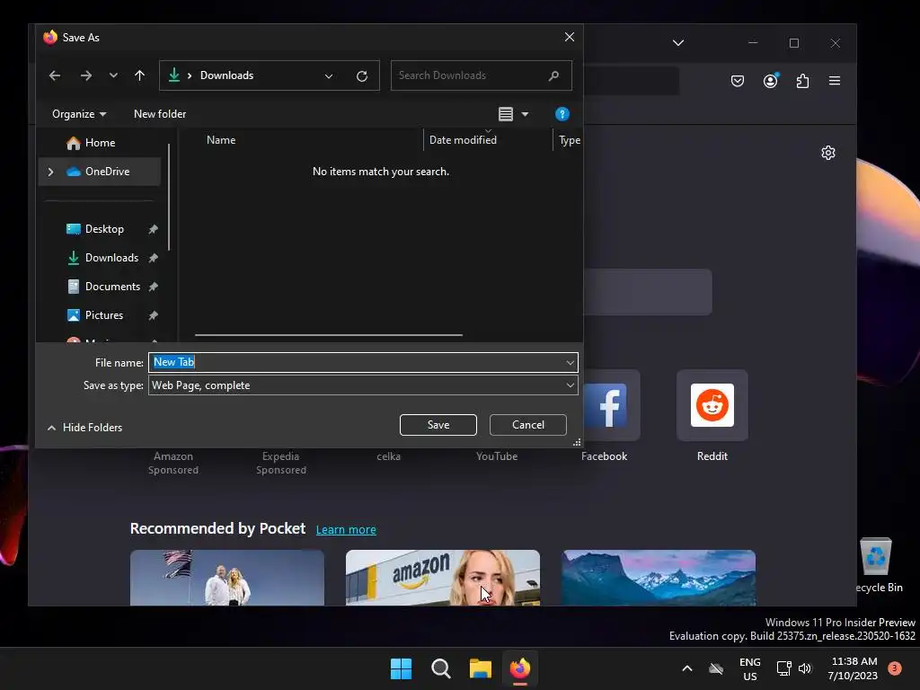Viewport: 920px width, 690px height.
Task: Open Firefox account icon
Action: pyautogui.click(x=770, y=81)
